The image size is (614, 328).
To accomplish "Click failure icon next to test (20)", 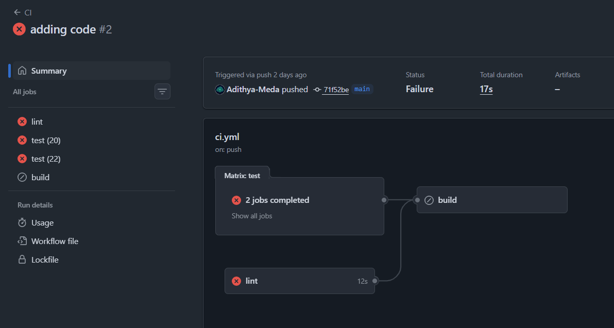I will click(22, 140).
